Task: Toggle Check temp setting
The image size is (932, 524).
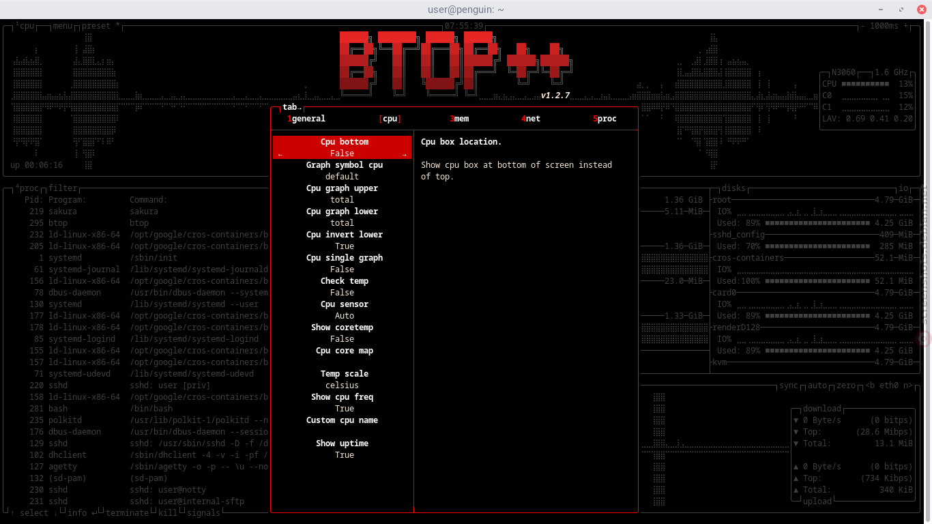Action: [342, 287]
